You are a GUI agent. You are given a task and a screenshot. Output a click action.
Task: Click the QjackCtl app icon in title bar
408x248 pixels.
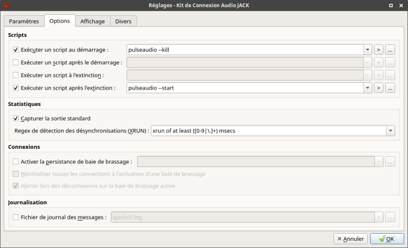7,5
